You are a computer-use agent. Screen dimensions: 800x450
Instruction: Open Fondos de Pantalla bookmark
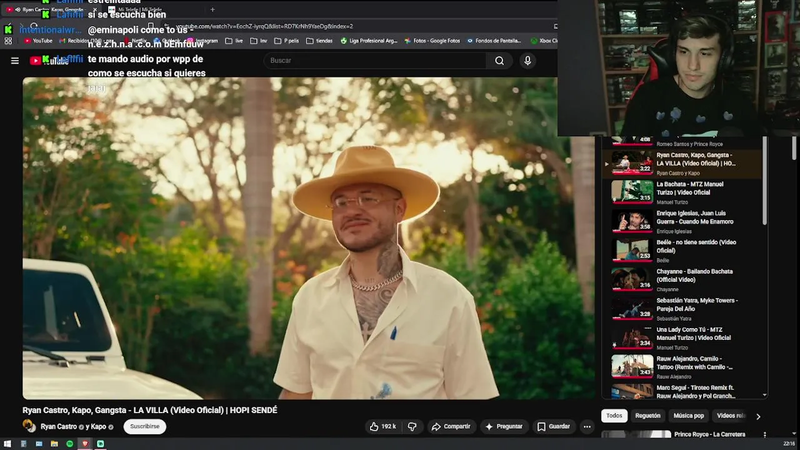(x=493, y=41)
